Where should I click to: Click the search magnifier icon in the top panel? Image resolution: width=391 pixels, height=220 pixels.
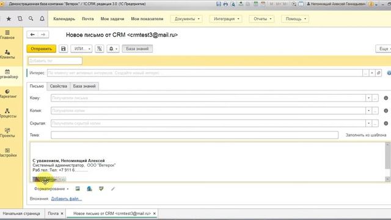point(31,19)
